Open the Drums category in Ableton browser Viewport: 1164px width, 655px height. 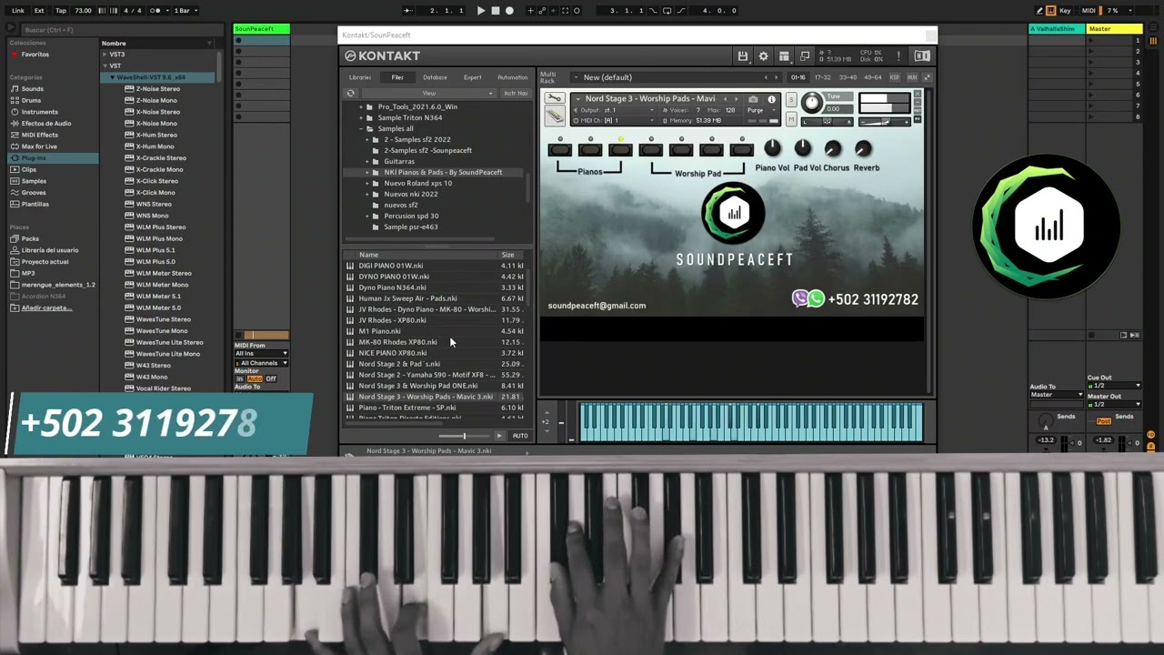pyautogui.click(x=31, y=100)
